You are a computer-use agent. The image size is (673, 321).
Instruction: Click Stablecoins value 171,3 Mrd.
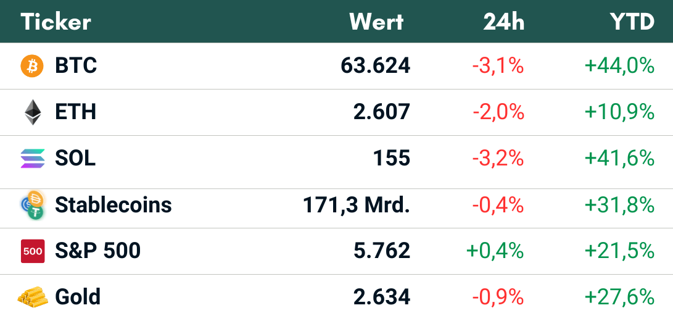[357, 205]
